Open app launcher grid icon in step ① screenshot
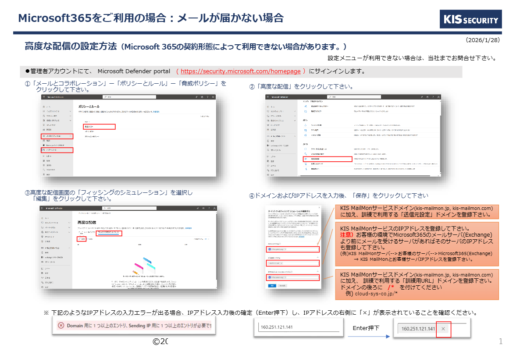The width and height of the screenshot is (513, 355). 44,97
